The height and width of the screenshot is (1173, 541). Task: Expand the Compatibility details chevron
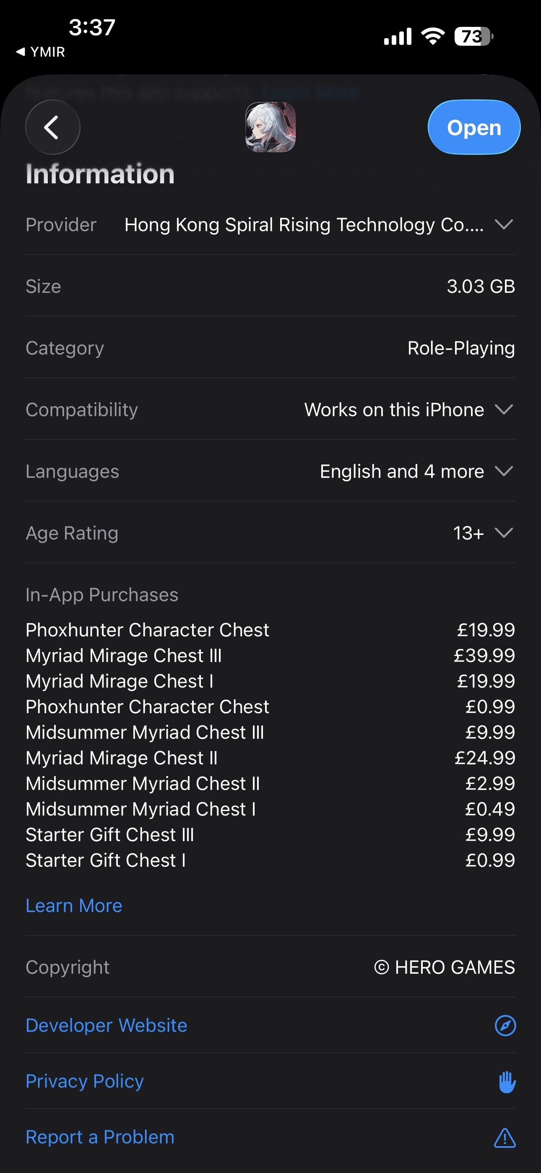click(504, 409)
